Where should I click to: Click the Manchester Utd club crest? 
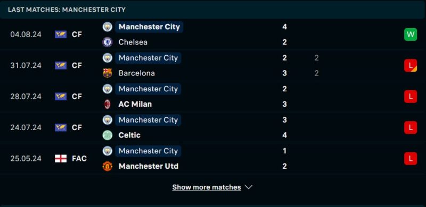pos(108,166)
